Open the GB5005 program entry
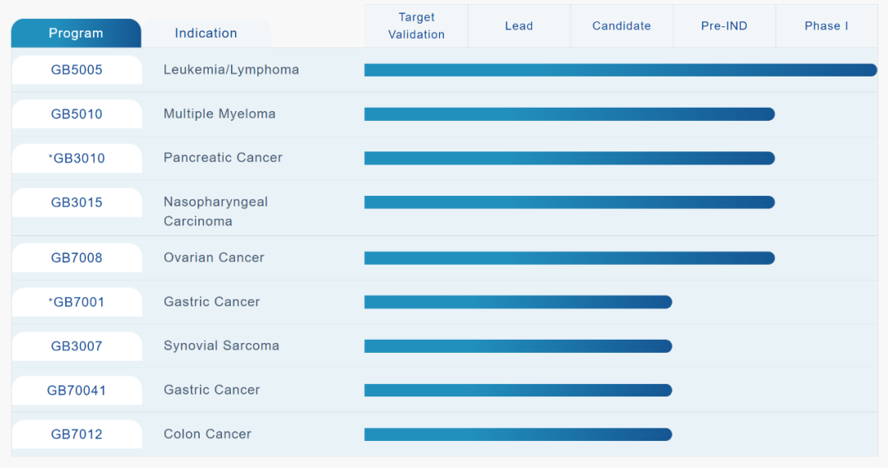The height and width of the screenshot is (468, 888). pos(76,70)
